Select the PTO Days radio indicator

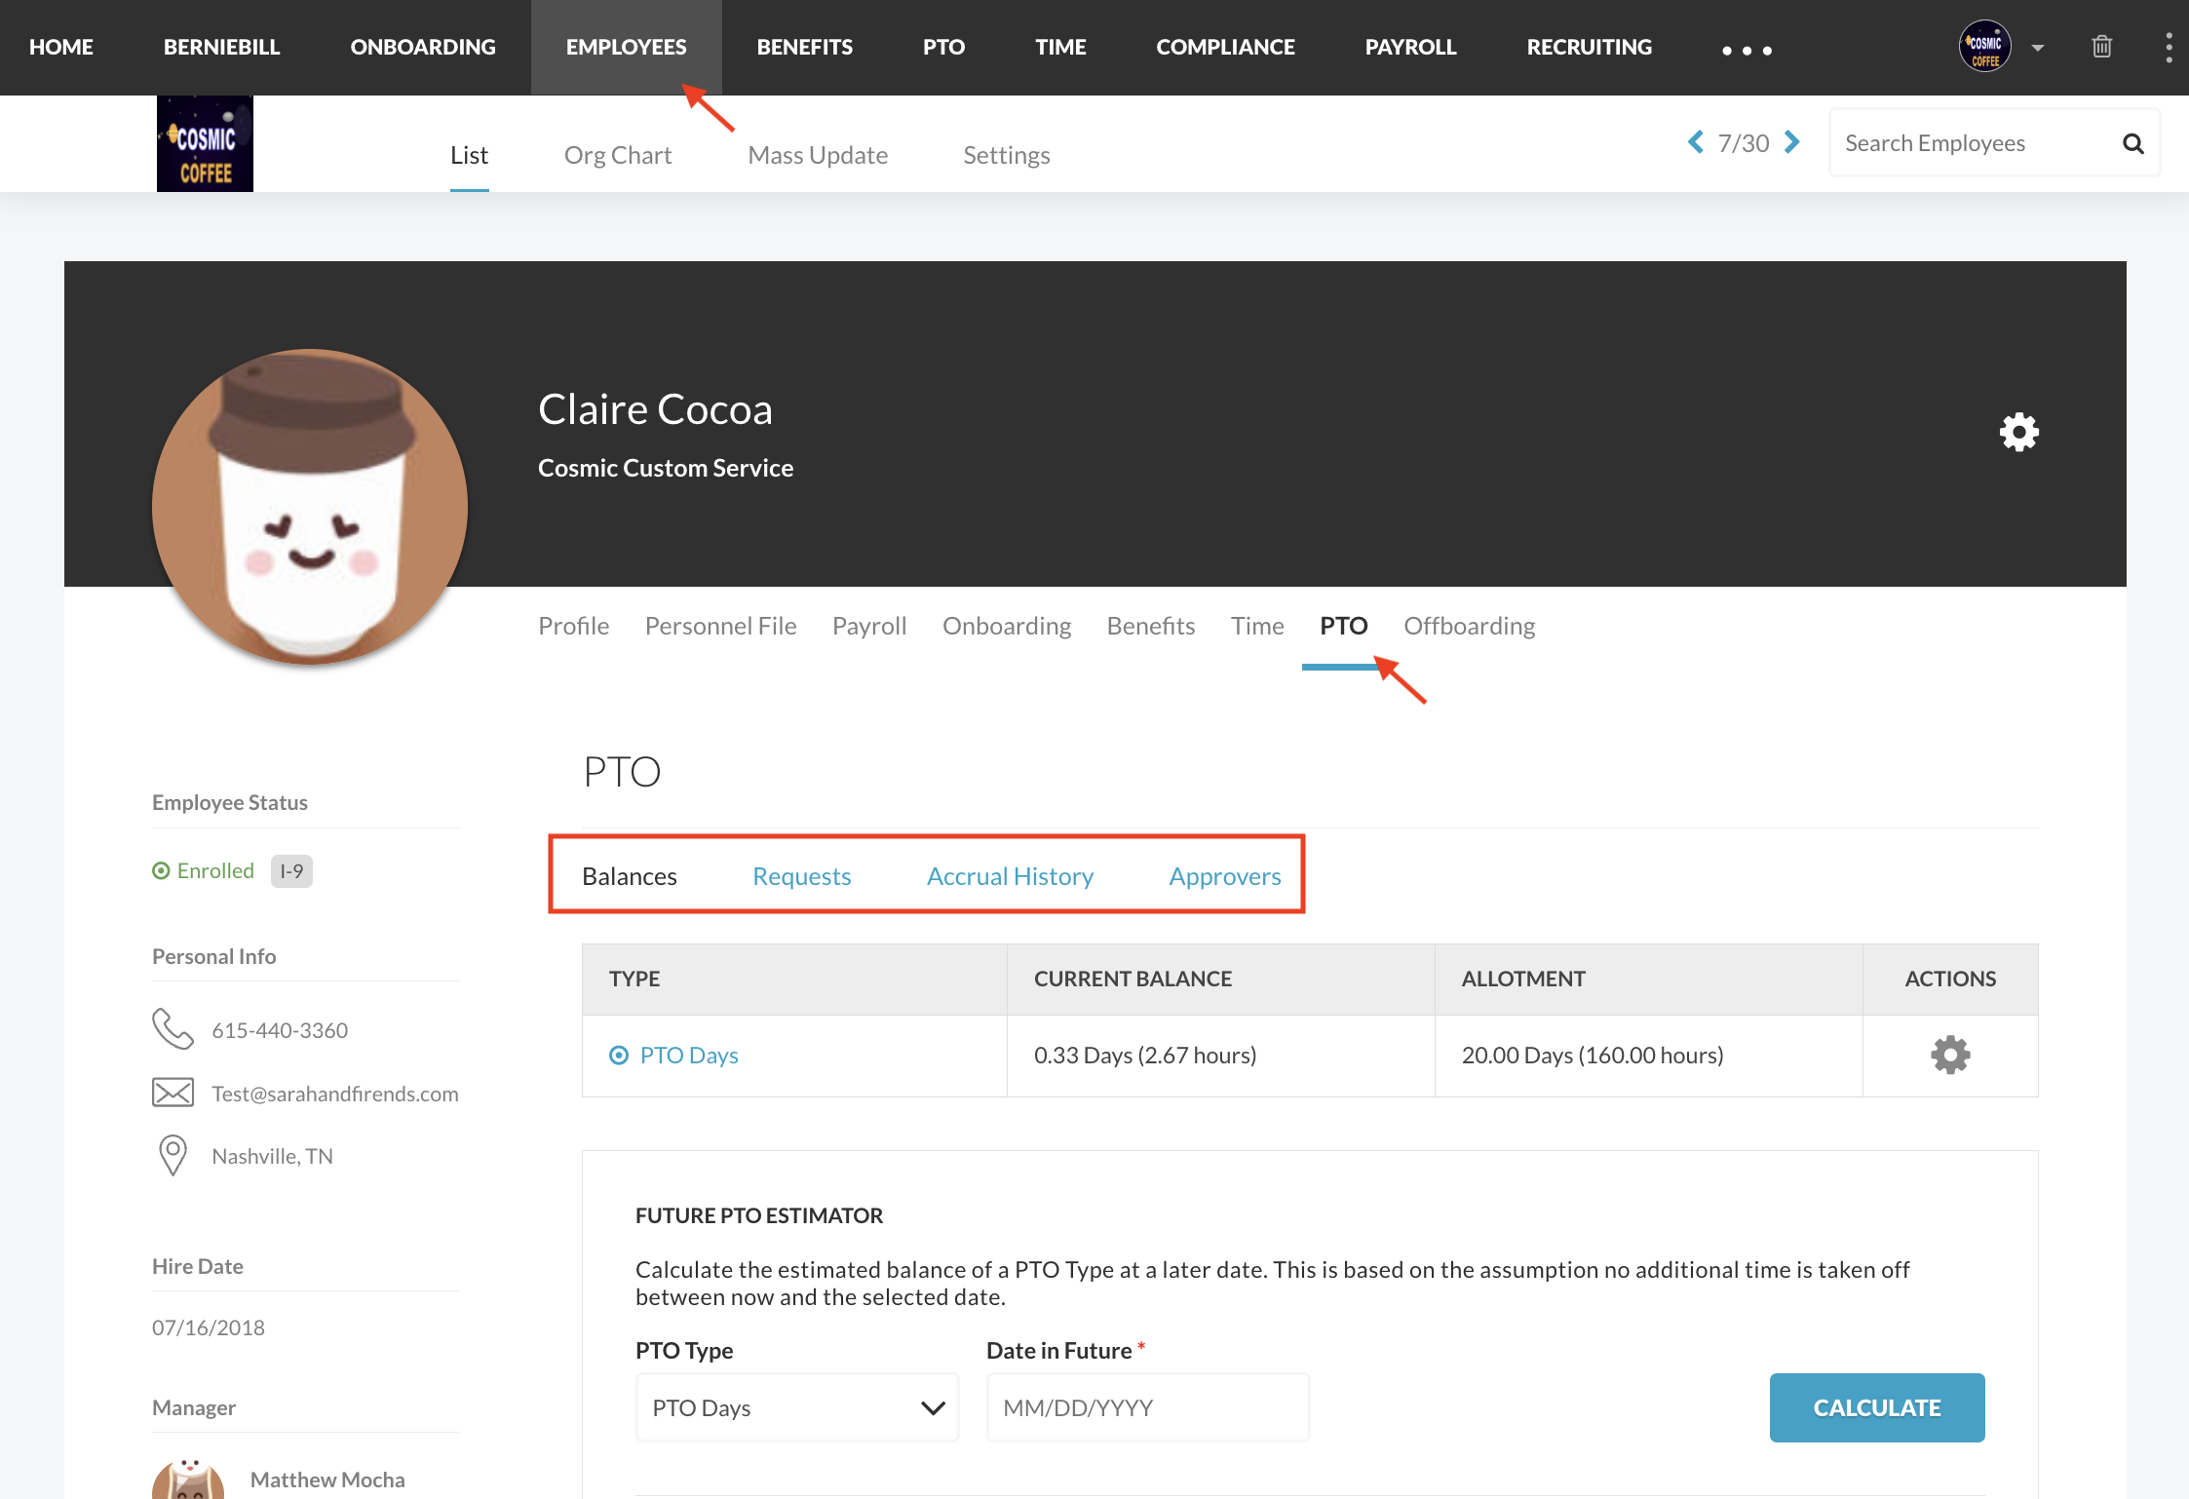coord(619,1056)
